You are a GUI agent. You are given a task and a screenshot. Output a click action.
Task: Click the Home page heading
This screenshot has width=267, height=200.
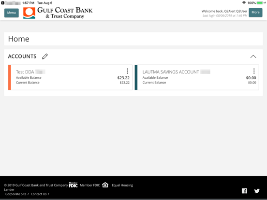pyautogui.click(x=19, y=39)
